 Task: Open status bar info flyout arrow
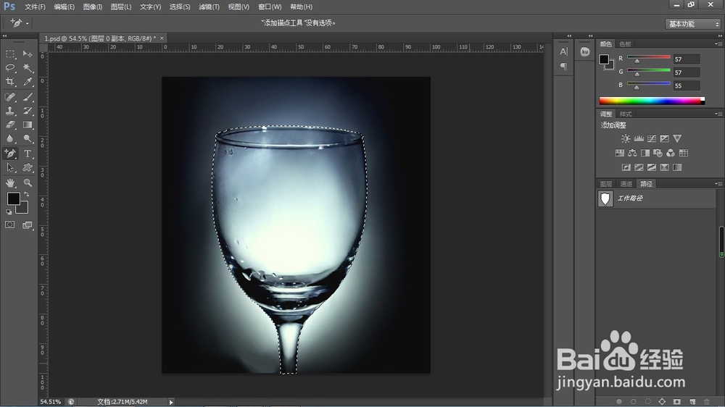point(171,402)
